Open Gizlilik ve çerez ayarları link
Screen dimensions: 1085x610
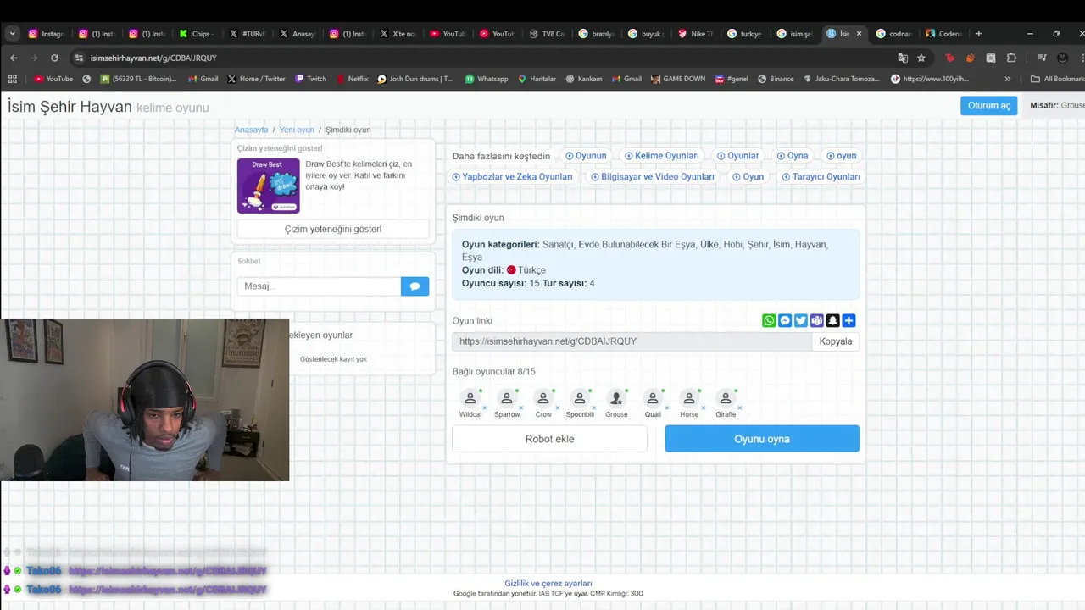click(548, 583)
